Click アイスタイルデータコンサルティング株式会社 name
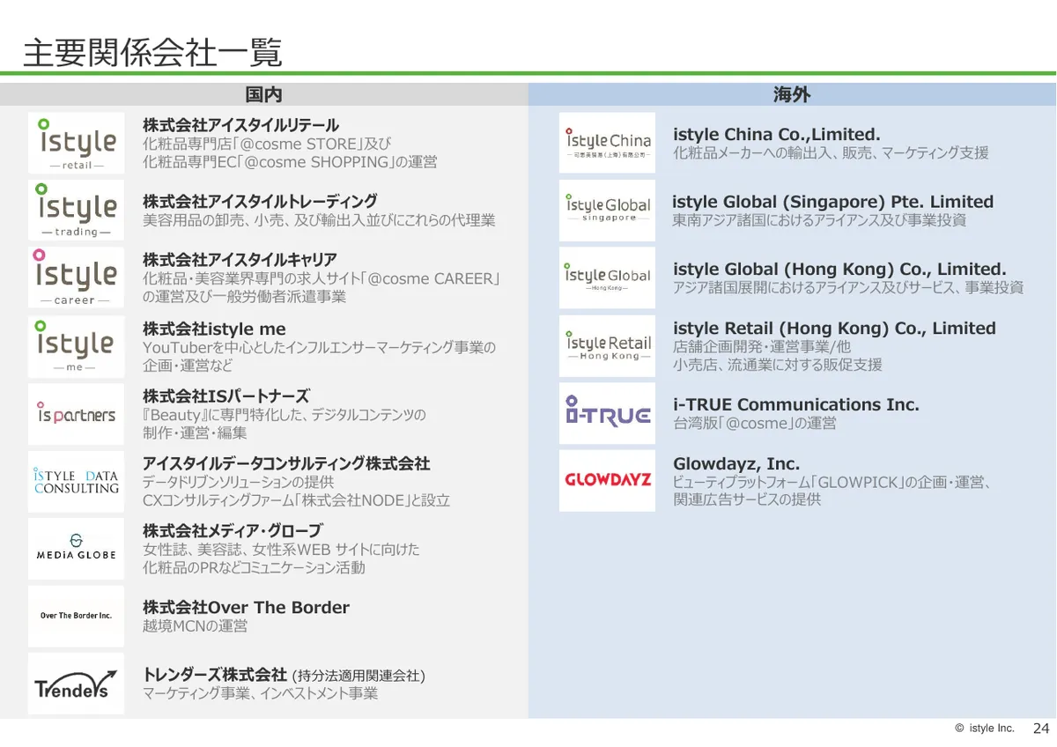 pyautogui.click(x=286, y=463)
